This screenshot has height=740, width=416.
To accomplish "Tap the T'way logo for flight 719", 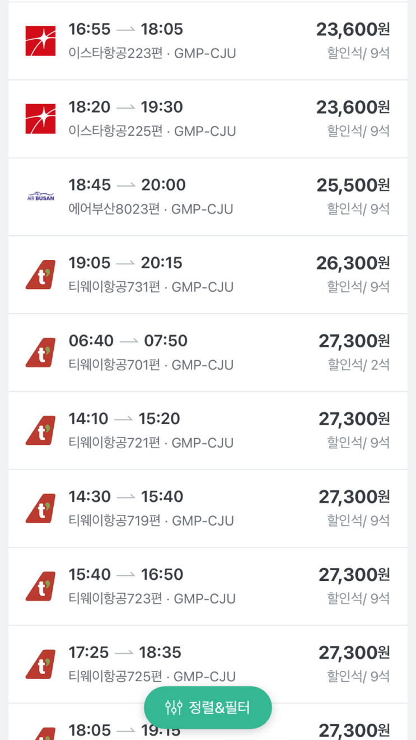I will click(40, 508).
